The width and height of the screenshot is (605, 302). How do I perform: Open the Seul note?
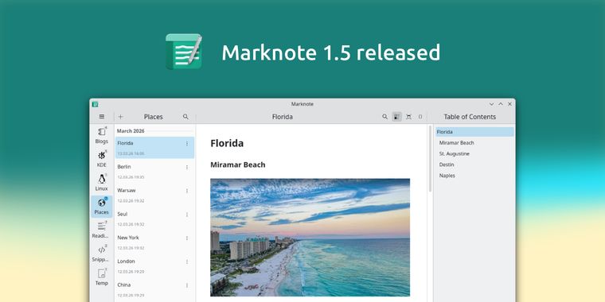[x=154, y=219]
